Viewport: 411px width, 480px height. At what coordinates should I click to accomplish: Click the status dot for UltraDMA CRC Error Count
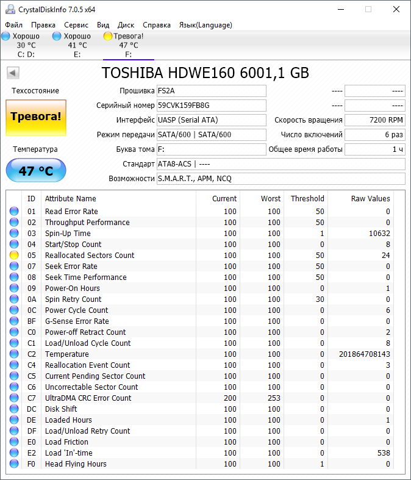(x=14, y=398)
